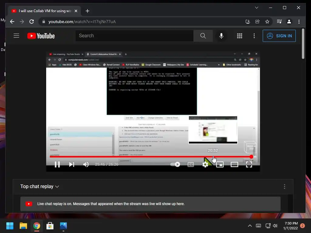Click the youtube.com address bar URL
311x233 pixels.
pyautogui.click(x=82, y=22)
